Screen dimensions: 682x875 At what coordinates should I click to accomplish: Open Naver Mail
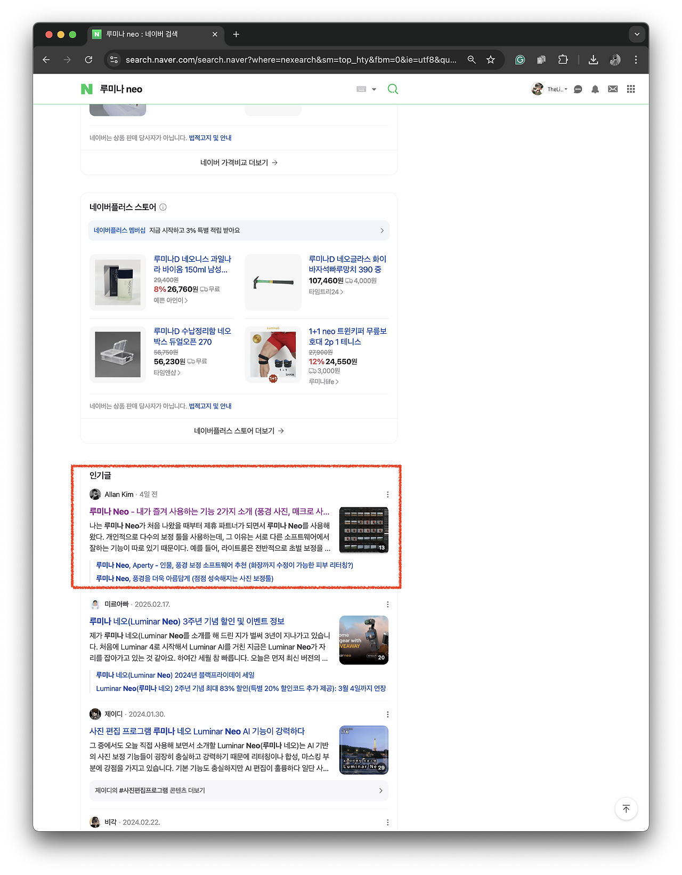pyautogui.click(x=613, y=89)
